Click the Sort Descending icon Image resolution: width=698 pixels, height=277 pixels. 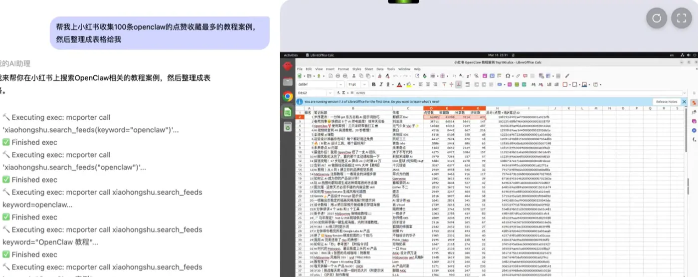[x=469, y=76]
